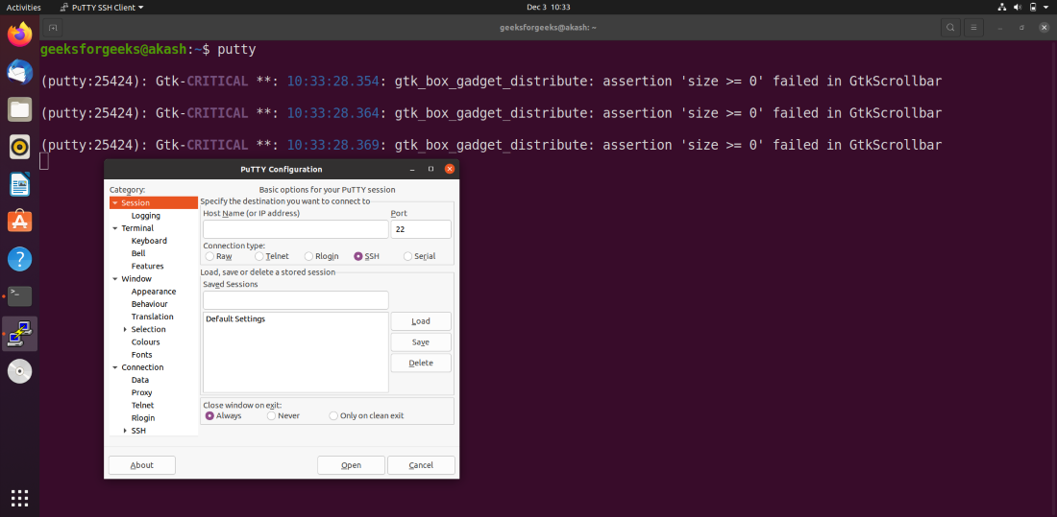Open the terminal hamburger menu
This screenshot has height=517, width=1057.
972,28
